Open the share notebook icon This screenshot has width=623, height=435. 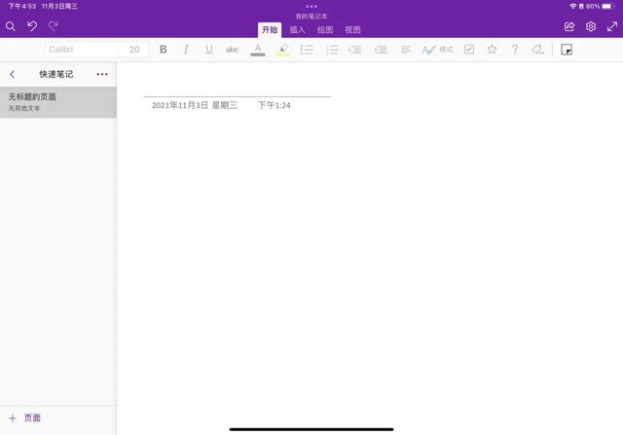click(x=569, y=26)
